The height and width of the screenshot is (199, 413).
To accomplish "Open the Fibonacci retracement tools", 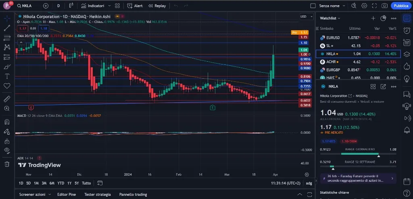I will 7,37.
